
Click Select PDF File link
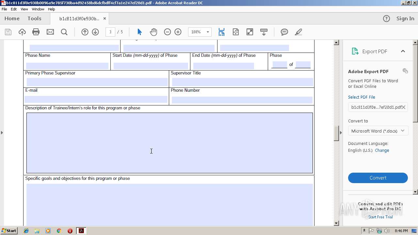(362, 97)
